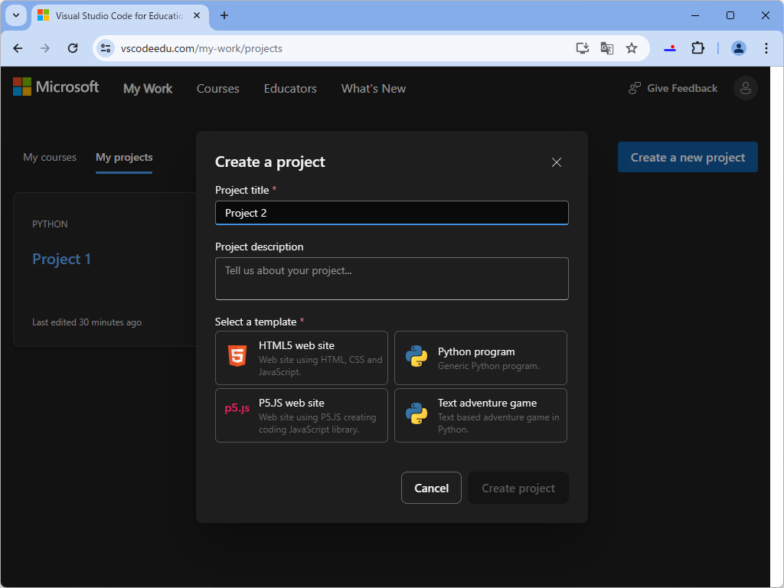
Task: Click the Give Feedback icon
Action: coord(635,89)
